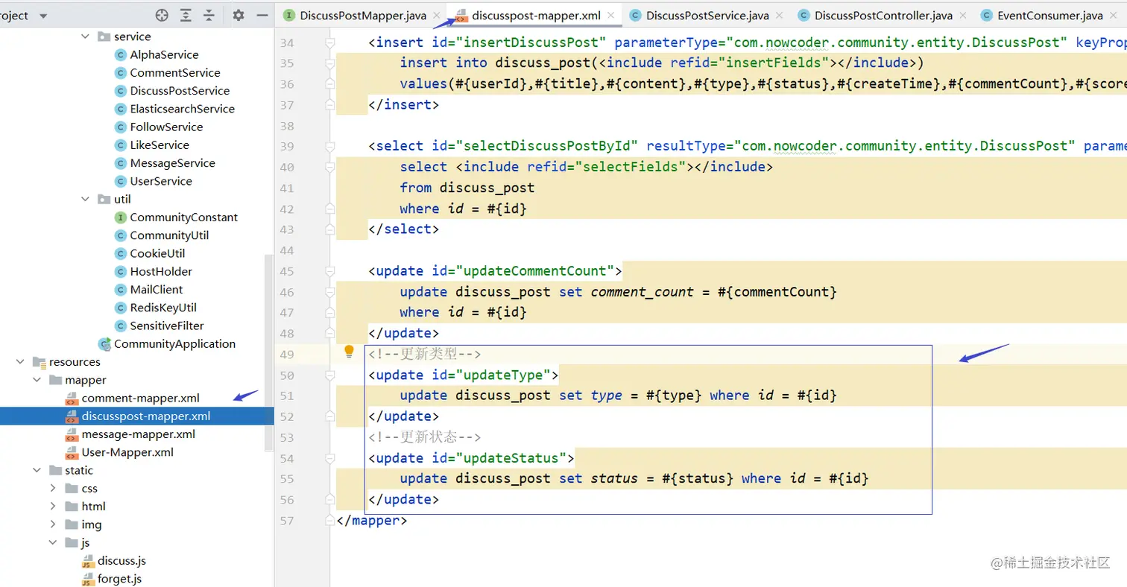
Task: Open User-Mapper.xml file
Action: click(x=127, y=452)
